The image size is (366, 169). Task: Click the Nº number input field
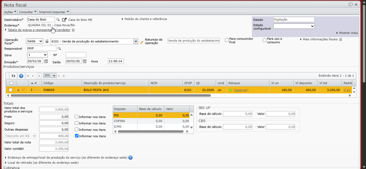coord(76,55)
